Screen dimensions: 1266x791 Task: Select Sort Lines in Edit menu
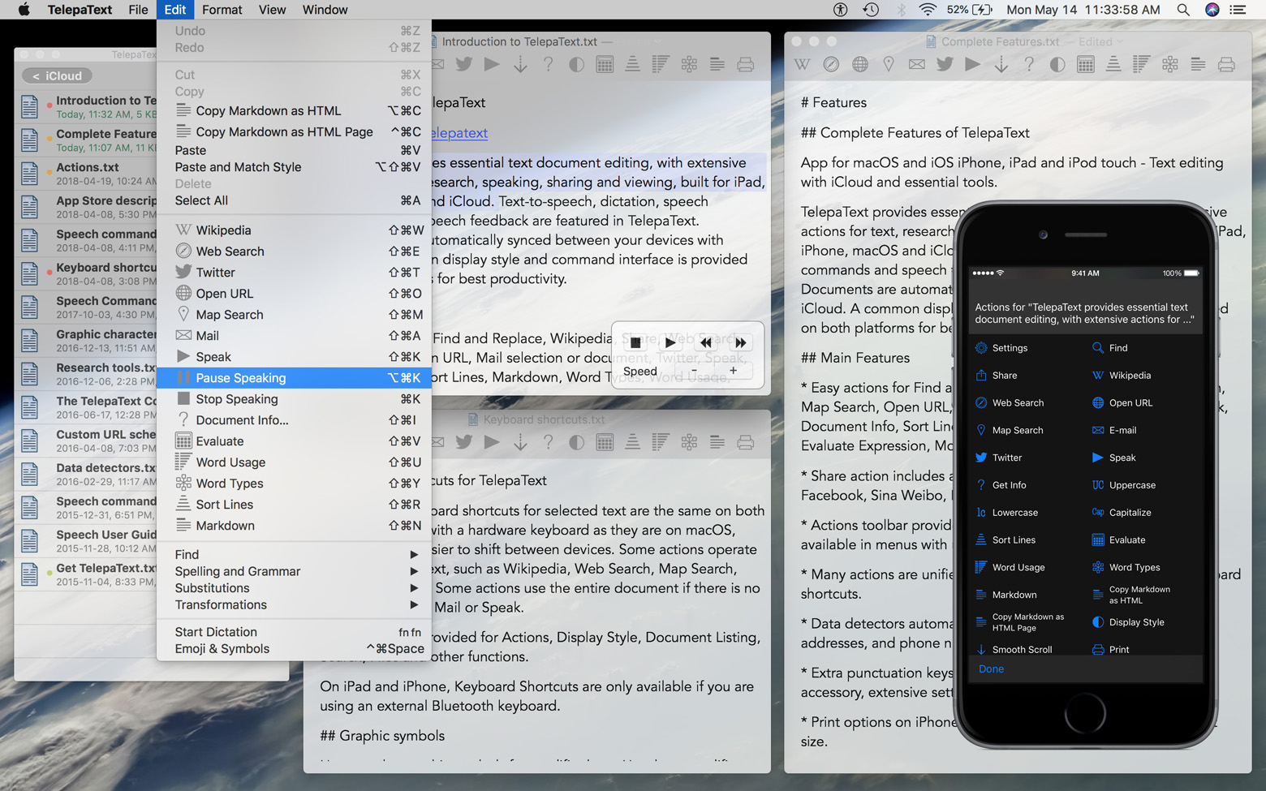pyautogui.click(x=294, y=505)
